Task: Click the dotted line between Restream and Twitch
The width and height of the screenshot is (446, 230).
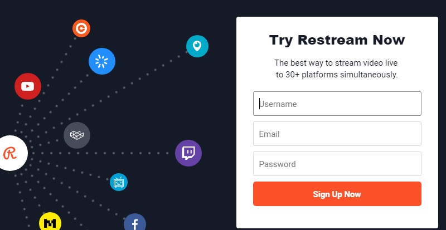Action: pyautogui.click(x=101, y=153)
